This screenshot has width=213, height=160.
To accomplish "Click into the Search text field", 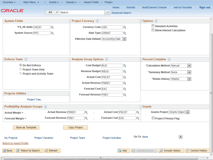I will tap(82, 12).
